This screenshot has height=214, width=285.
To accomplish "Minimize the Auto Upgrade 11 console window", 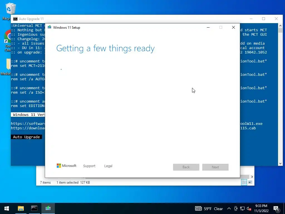I will [x=251, y=19].
